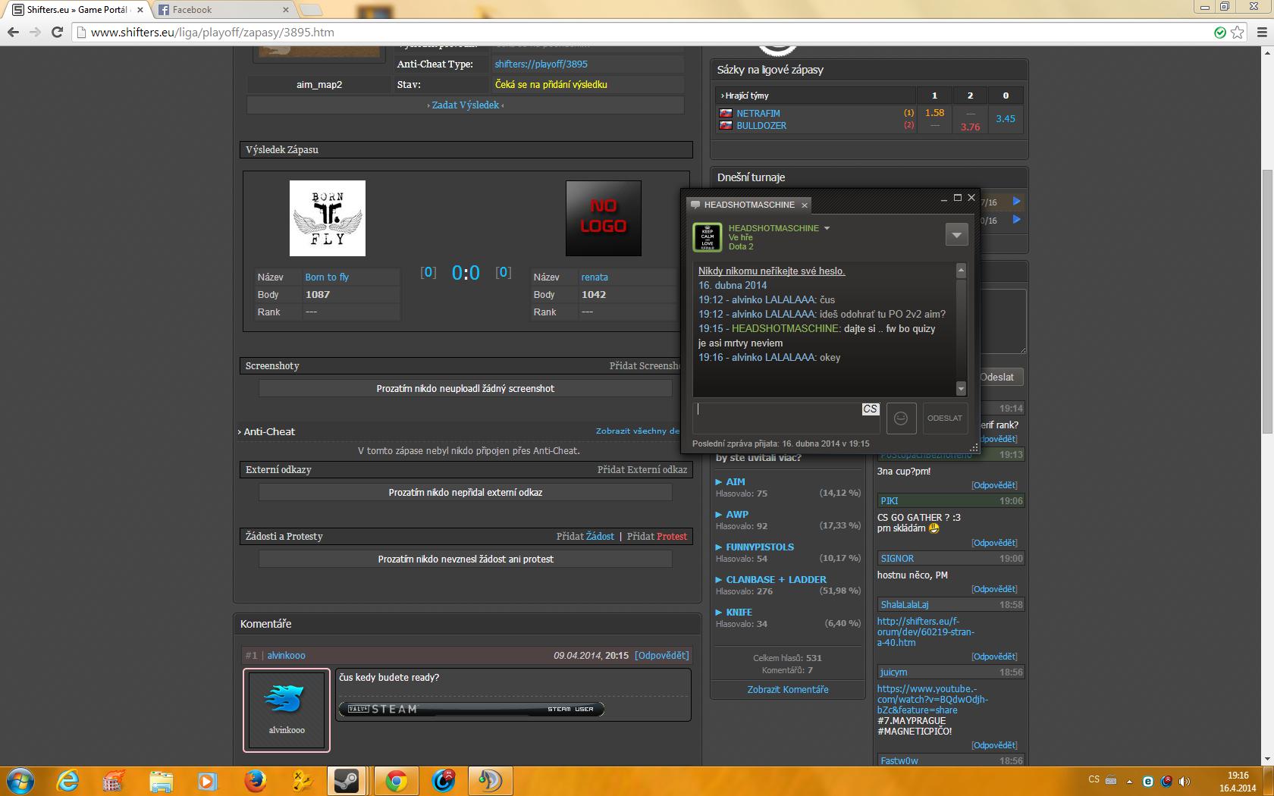Bookmark this page with the star icon
Viewport: 1274px width, 796px height.
(x=1238, y=33)
